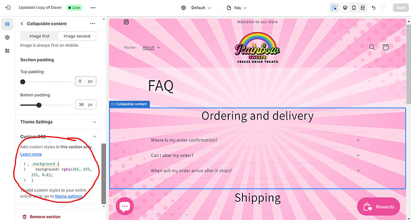This screenshot has width=411, height=220.
Task: Open the chat bubble widget
Action: coord(124,206)
